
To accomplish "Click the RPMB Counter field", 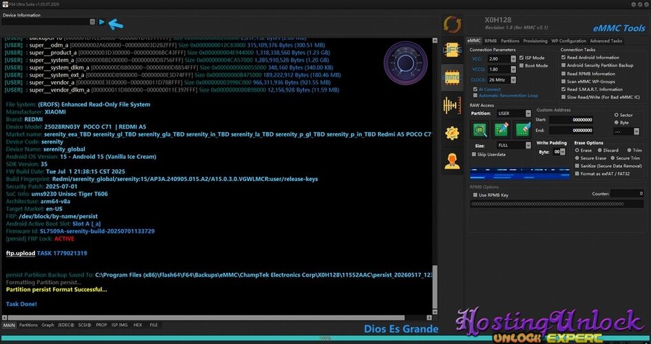I will click(627, 193).
